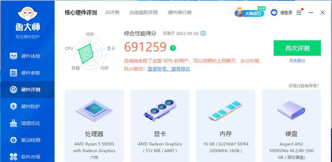Click the camera screenshot icon beside date
The image size is (332, 162).
[203, 33]
